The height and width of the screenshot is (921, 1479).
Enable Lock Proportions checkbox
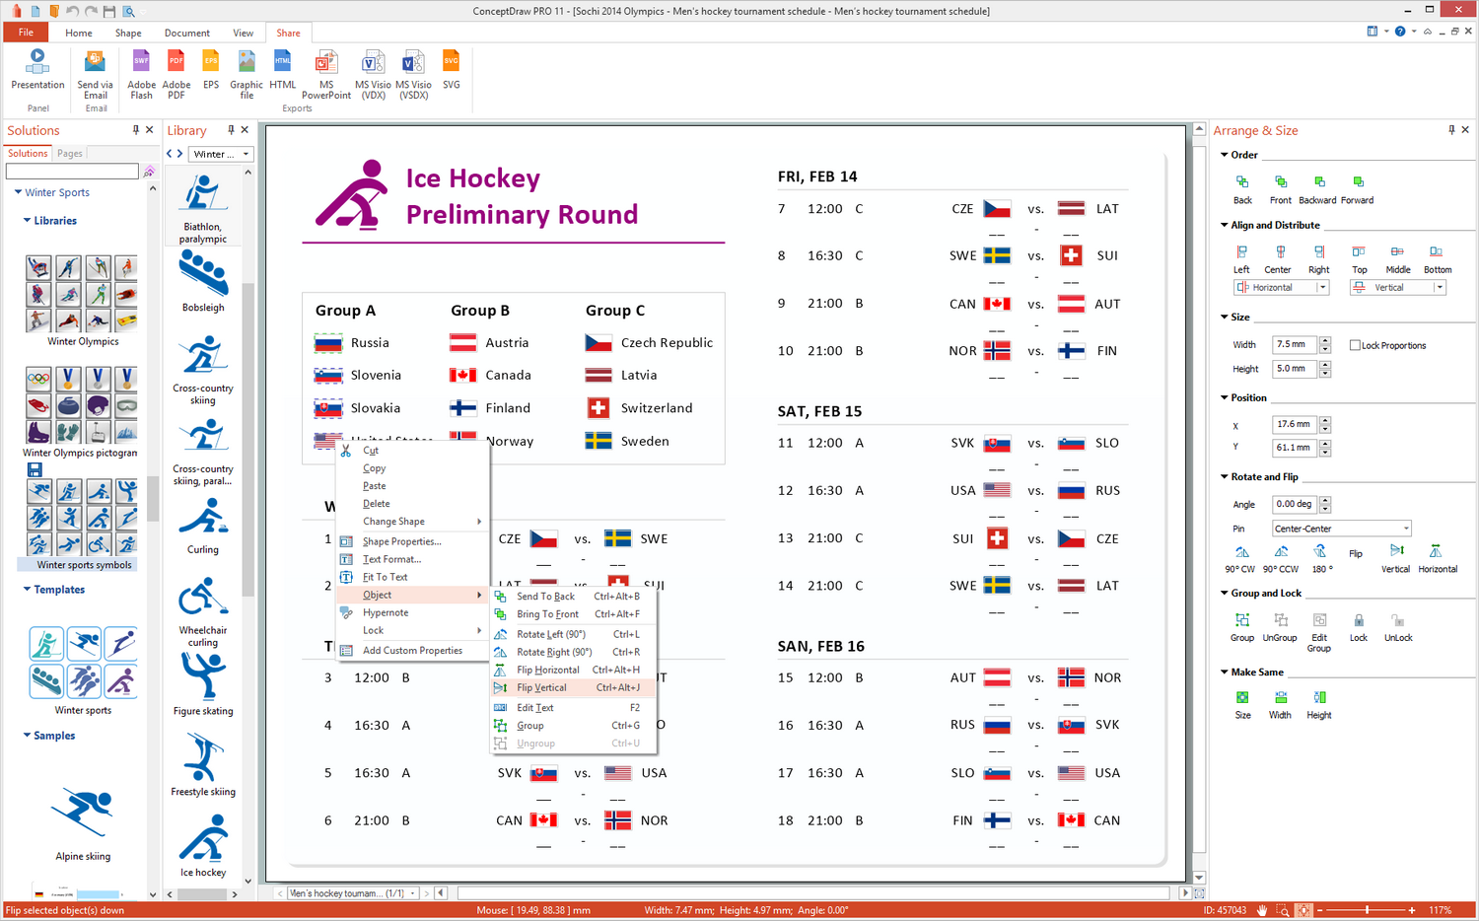1356,345
